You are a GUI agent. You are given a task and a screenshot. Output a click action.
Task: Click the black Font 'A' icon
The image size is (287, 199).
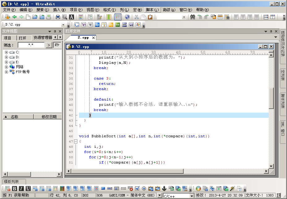click(x=72, y=17)
